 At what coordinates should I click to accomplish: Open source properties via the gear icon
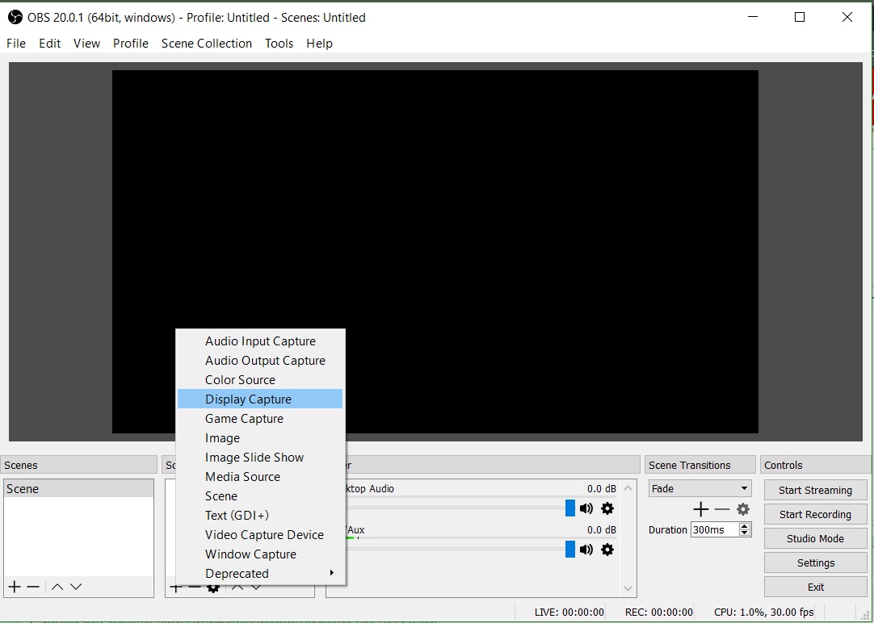[x=212, y=587]
